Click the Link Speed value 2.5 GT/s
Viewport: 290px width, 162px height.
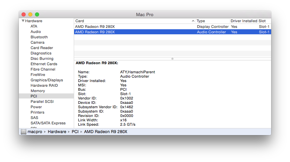128,124
